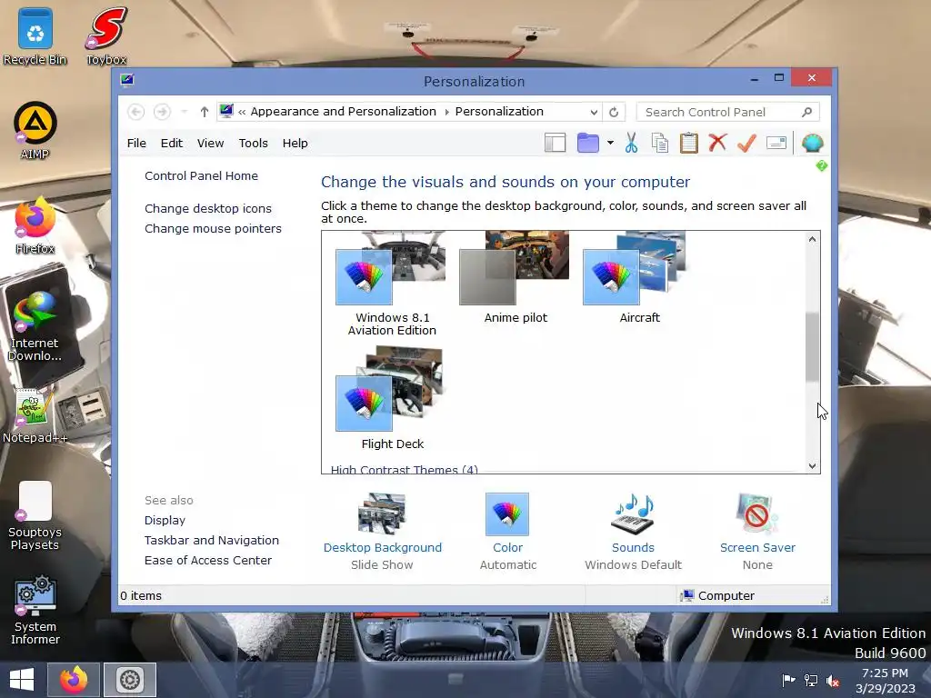Click the Properties card toolbar icon
Viewport: 931px width, 698px height.
776,143
